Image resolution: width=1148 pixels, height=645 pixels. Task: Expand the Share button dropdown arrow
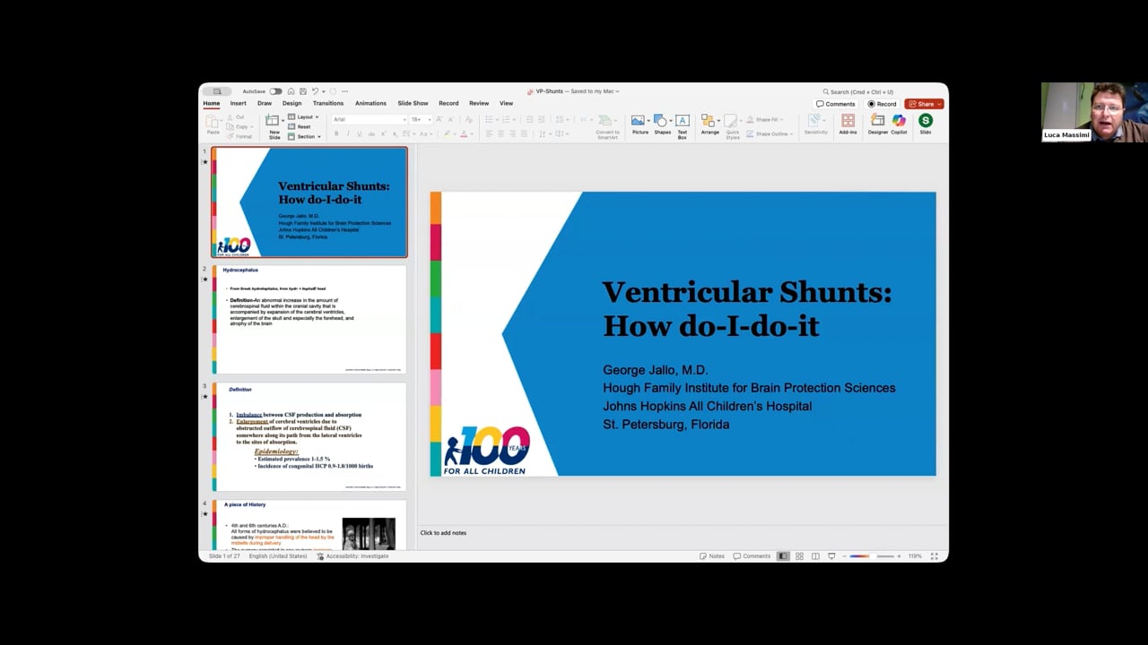click(939, 104)
